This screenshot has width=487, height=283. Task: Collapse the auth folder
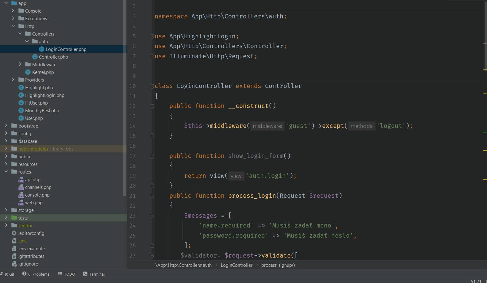pos(27,41)
